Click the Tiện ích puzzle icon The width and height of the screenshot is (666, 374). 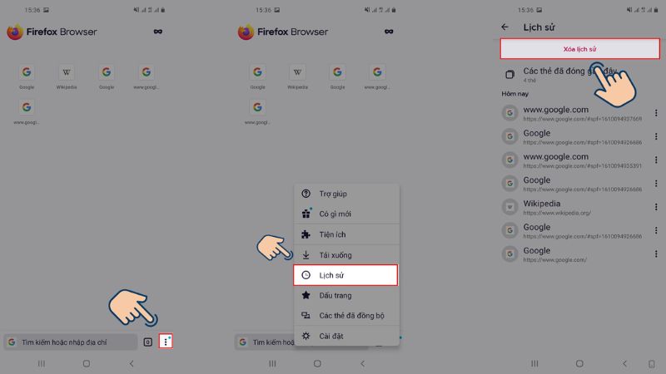[306, 234]
